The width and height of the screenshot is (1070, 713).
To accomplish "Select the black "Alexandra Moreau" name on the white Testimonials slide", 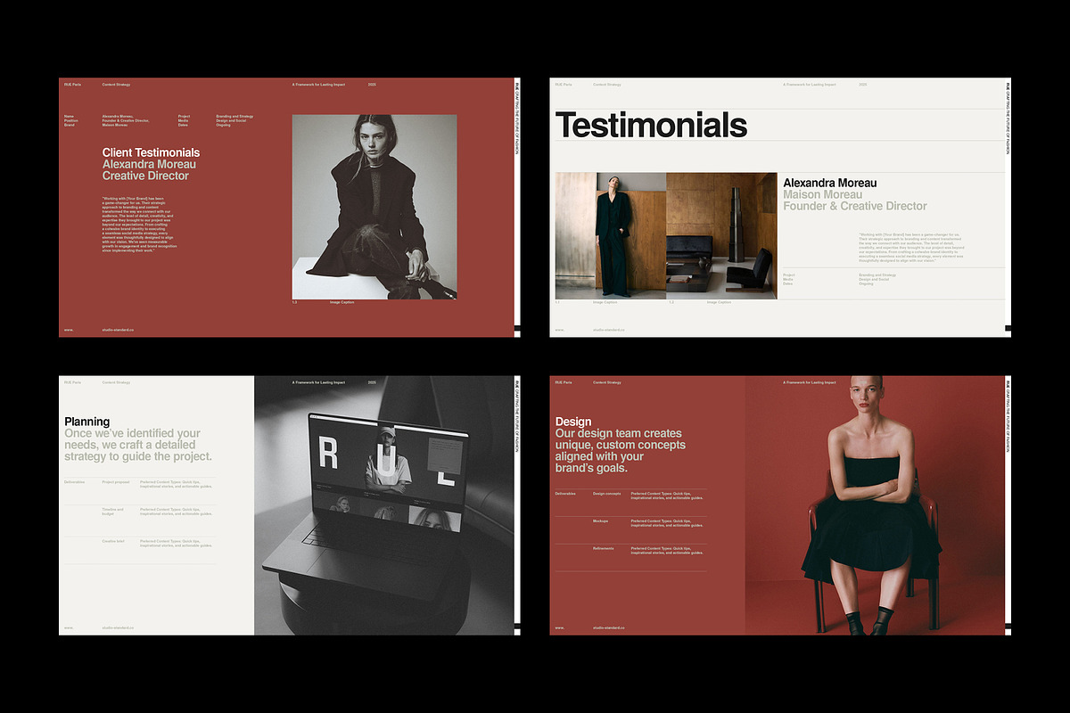I will coord(830,184).
